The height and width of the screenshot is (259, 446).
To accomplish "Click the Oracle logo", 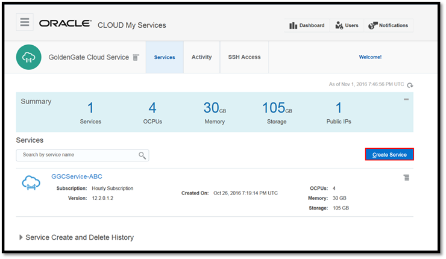I will (65, 24).
